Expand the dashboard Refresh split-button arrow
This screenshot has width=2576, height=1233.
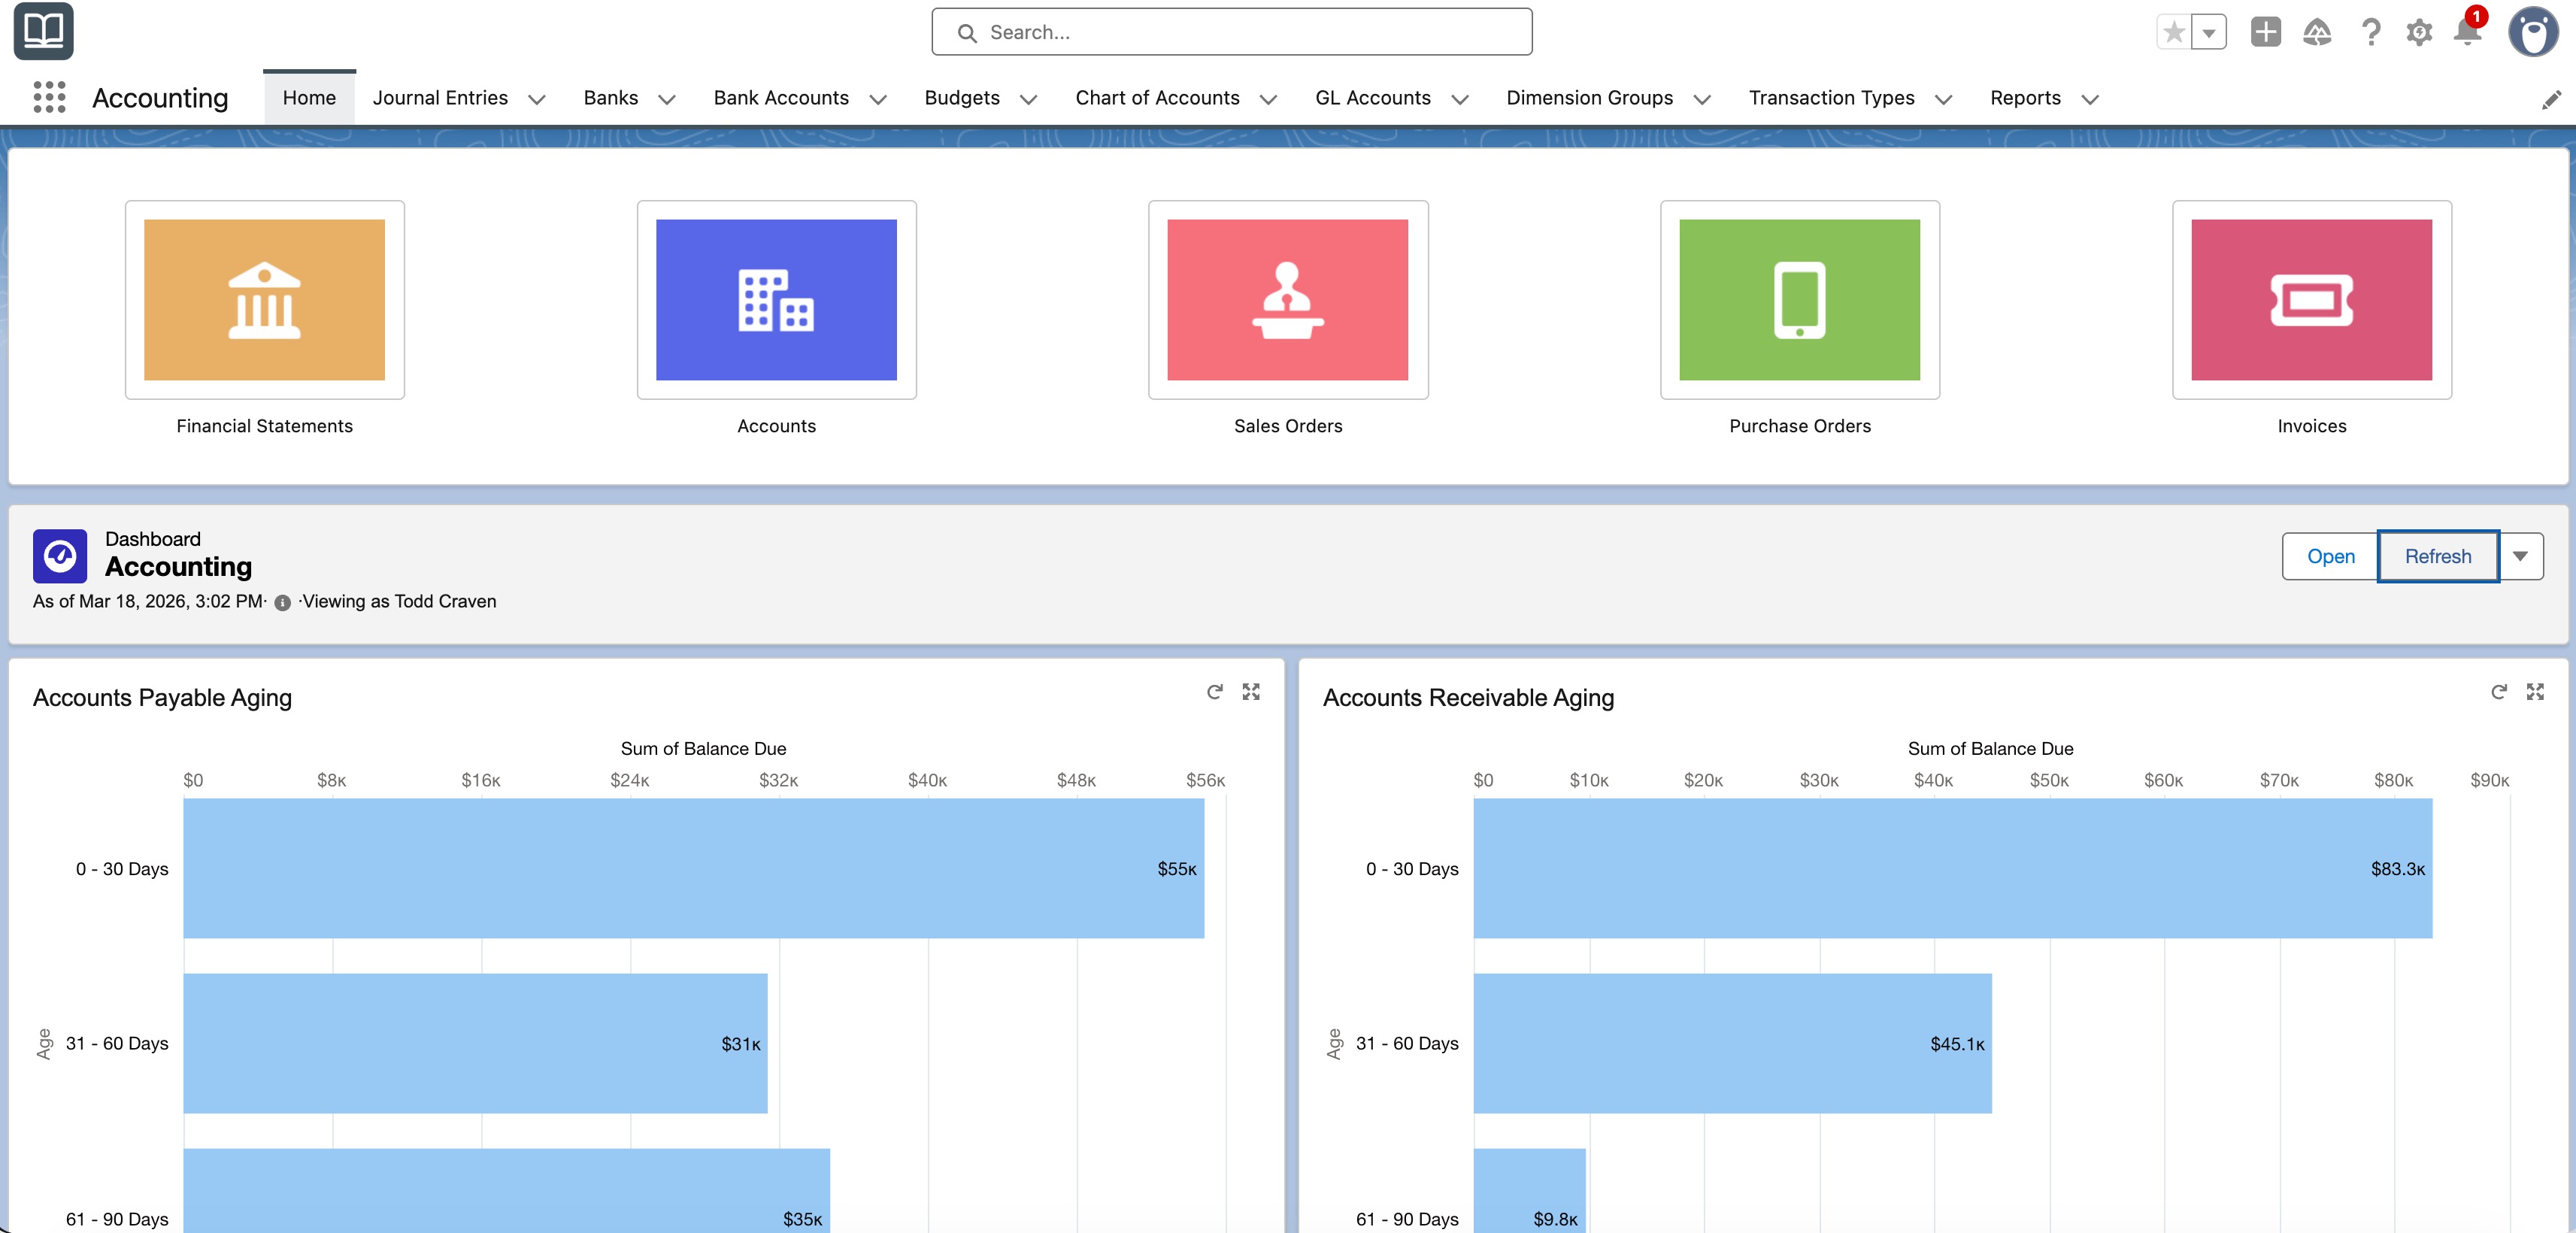tap(2521, 556)
